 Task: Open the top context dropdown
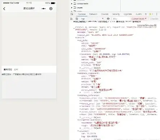coord(92,19)
